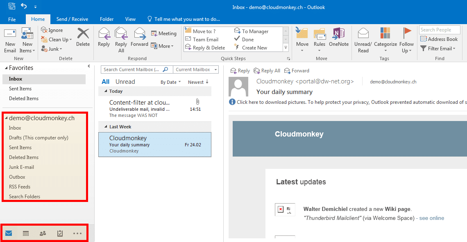Run the To Manager quick step
467x242 pixels.
(x=252, y=31)
